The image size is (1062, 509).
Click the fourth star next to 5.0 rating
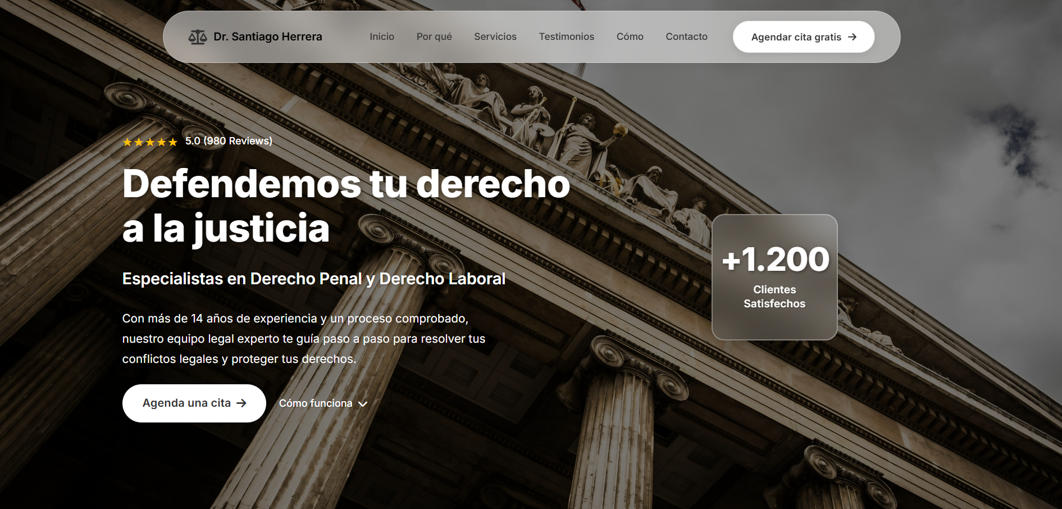coord(161,142)
